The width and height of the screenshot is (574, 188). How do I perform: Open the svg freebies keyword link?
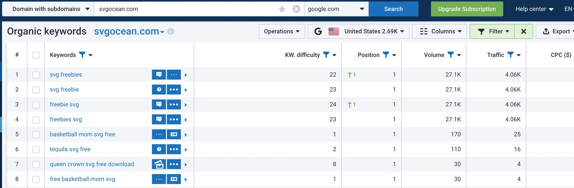66,74
